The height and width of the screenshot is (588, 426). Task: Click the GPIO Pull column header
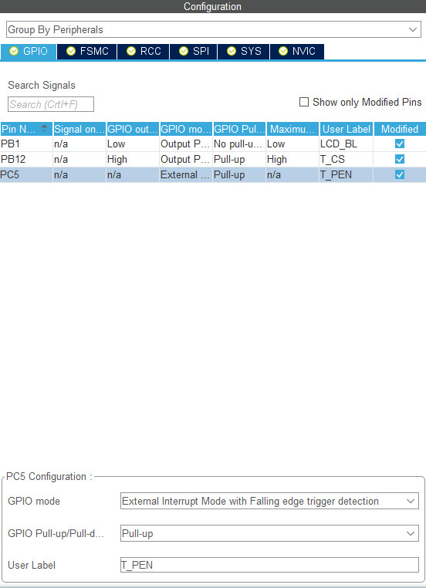coord(239,129)
